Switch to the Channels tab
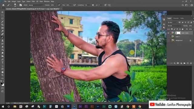 (x=176, y=18)
